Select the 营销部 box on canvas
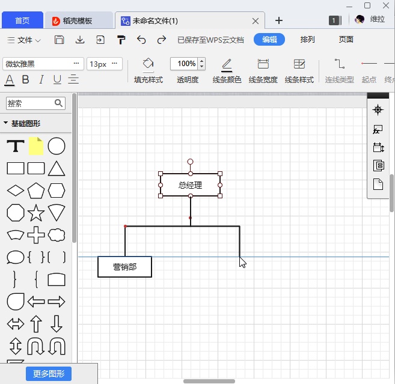Screen dimensions: 395x384 (x=124, y=267)
